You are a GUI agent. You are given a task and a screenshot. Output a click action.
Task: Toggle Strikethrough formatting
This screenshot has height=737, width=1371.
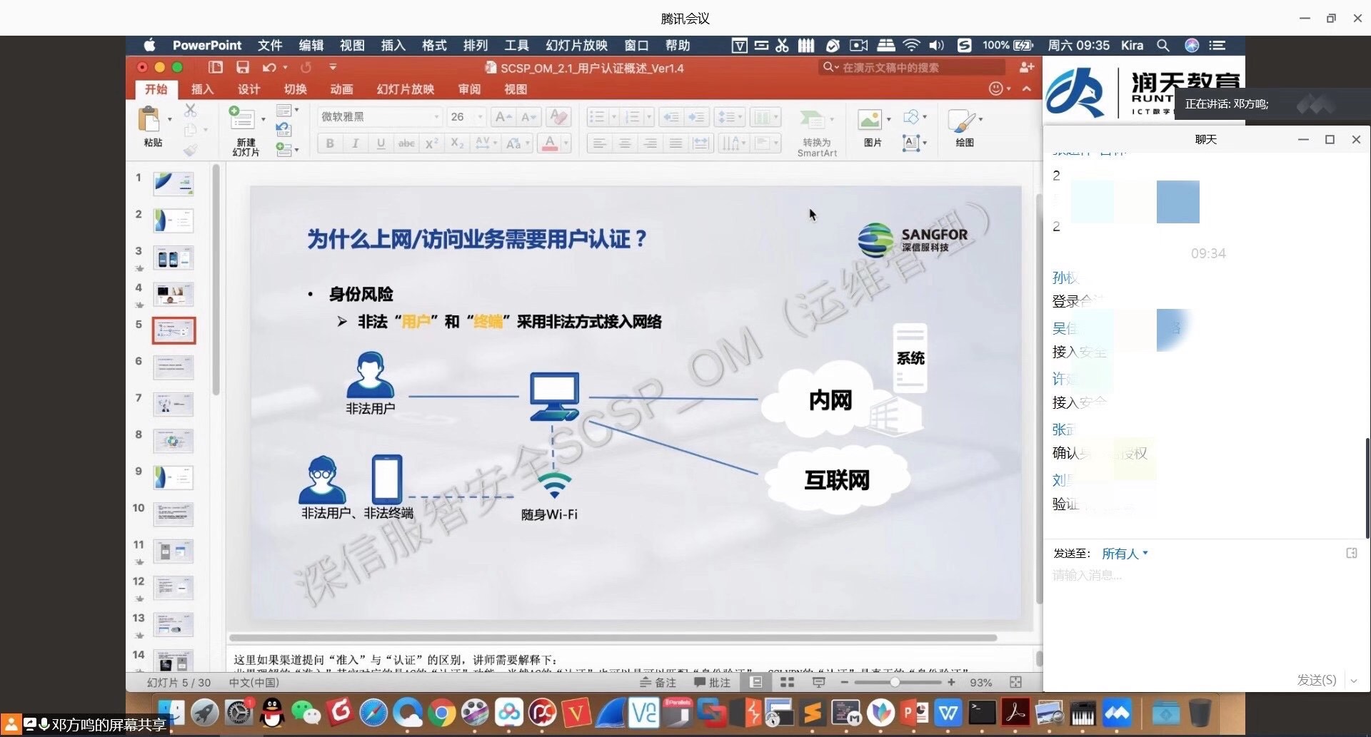click(x=406, y=143)
